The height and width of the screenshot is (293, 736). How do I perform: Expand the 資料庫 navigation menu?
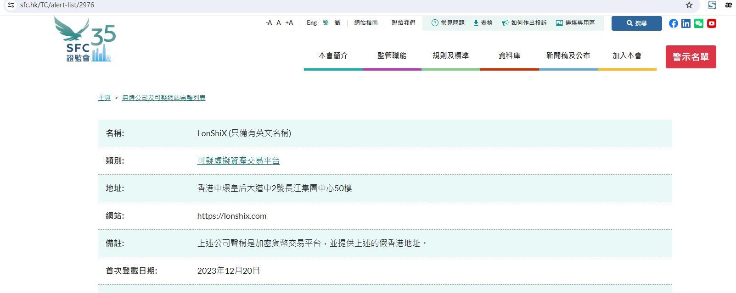coord(509,55)
